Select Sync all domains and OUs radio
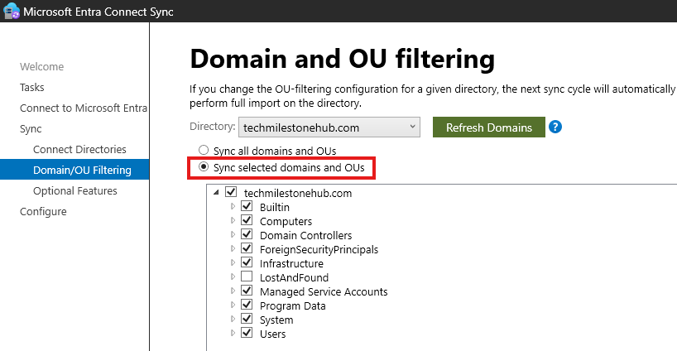Image resolution: width=677 pixels, height=351 pixels. click(204, 150)
